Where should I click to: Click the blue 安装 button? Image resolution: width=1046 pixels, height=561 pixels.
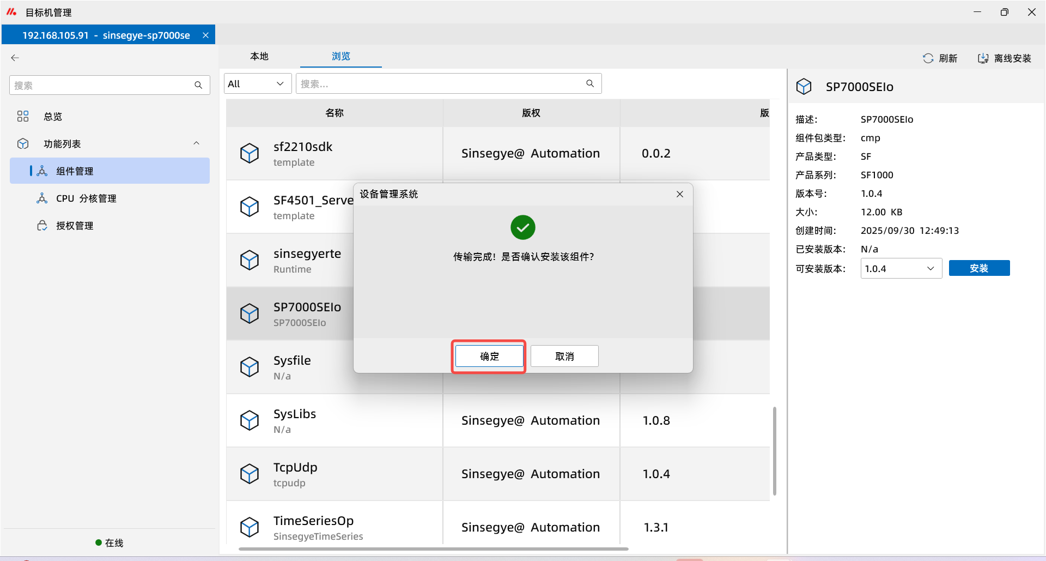click(979, 268)
